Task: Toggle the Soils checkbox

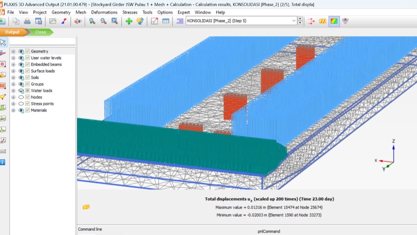Action: pyautogui.click(x=27, y=77)
